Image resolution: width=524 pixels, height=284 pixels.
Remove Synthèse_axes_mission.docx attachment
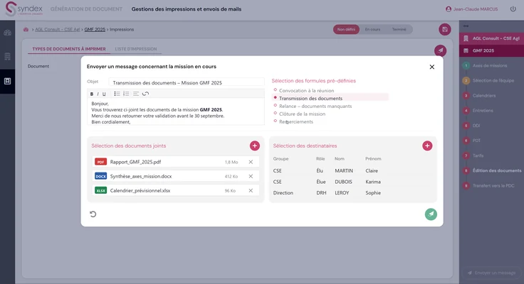pos(251,176)
